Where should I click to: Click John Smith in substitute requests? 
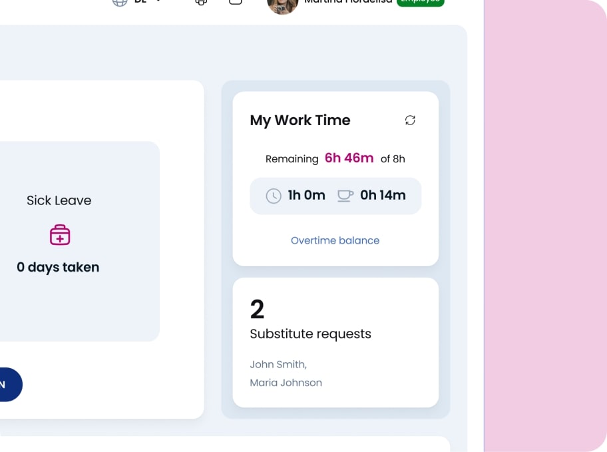(278, 364)
